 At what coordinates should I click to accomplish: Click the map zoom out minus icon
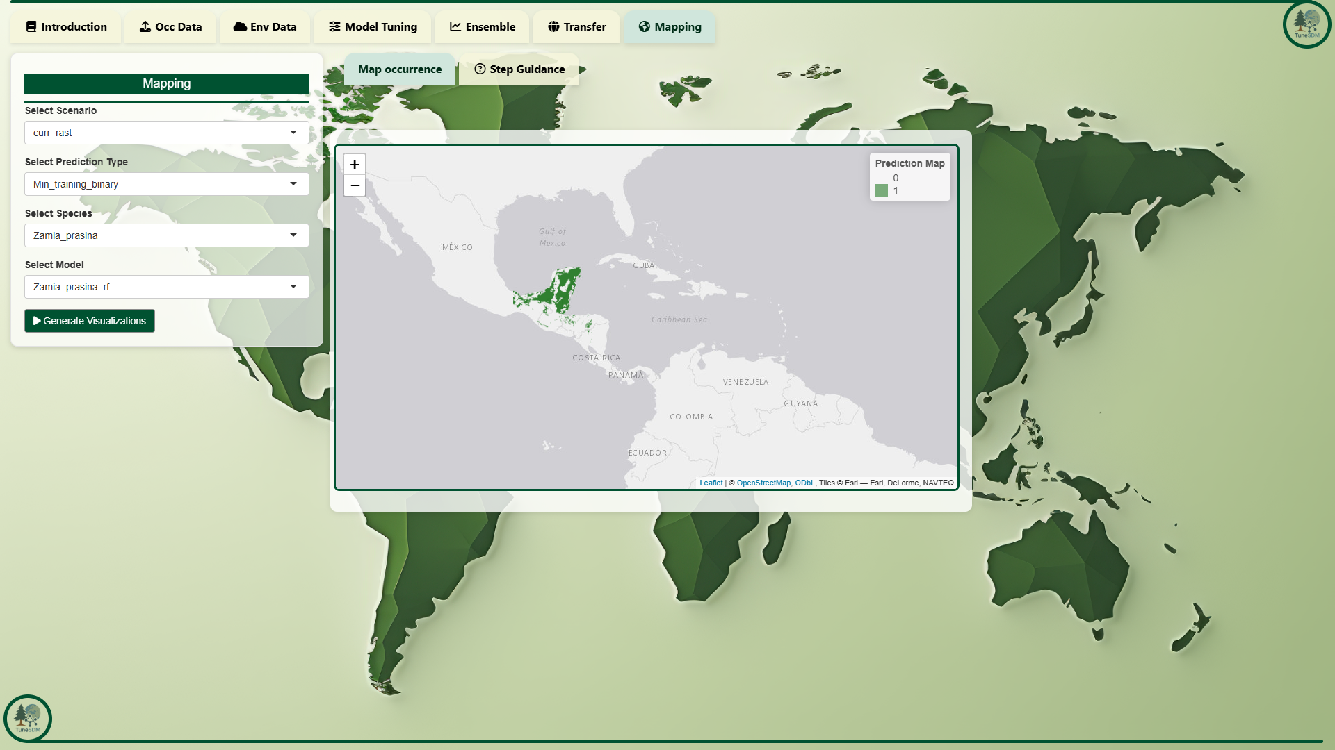pos(355,185)
